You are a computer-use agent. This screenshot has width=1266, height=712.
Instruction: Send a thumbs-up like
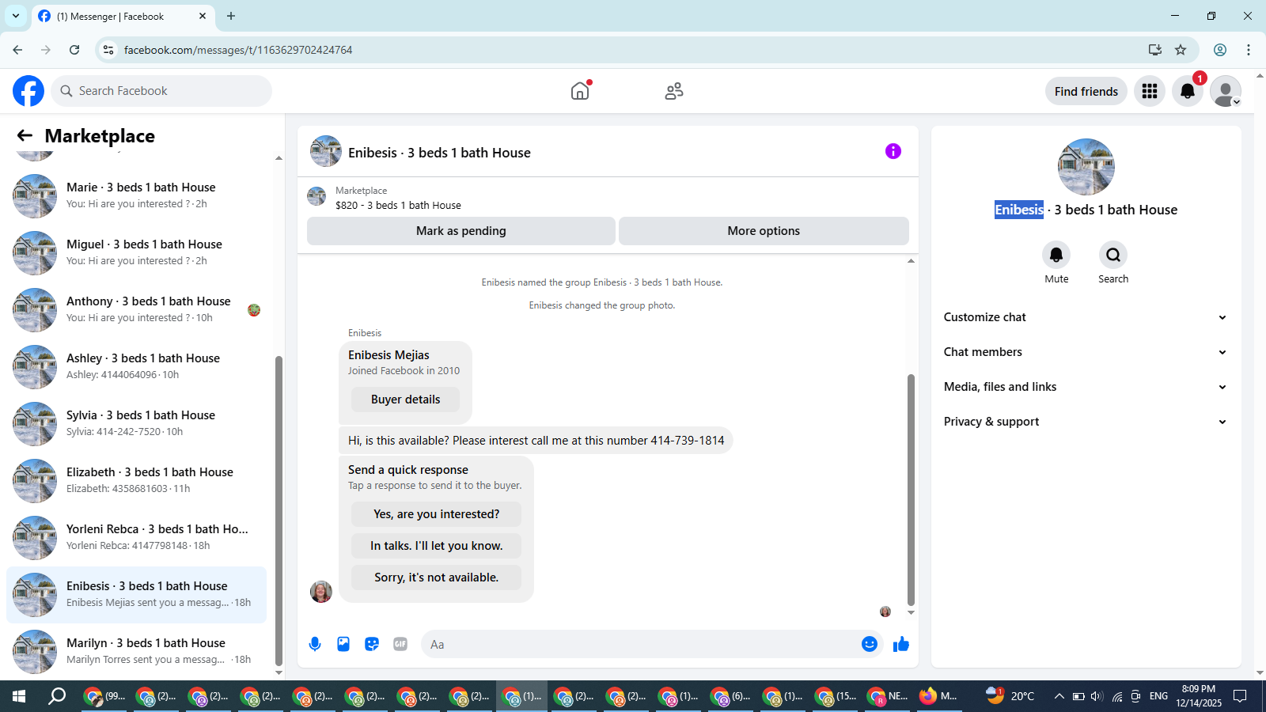pyautogui.click(x=901, y=644)
